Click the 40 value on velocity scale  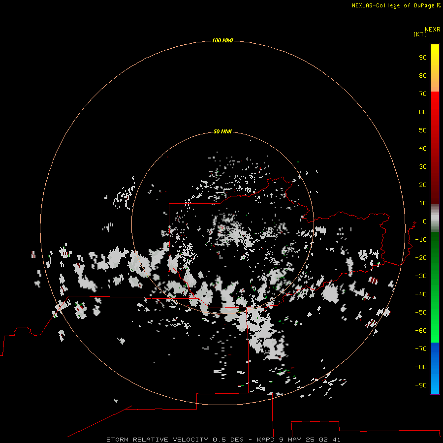(423, 149)
